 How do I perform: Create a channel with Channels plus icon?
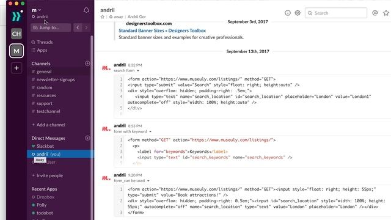[87, 64]
